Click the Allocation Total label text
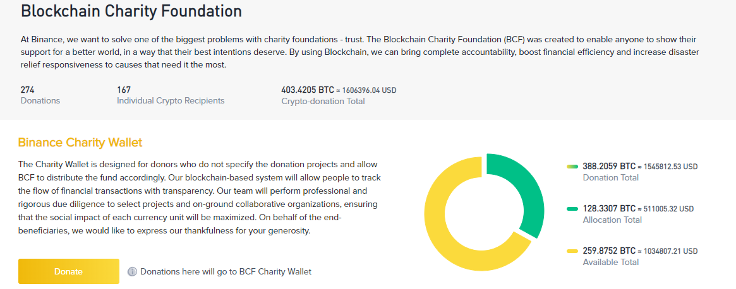Image resolution: width=736 pixels, height=289 pixels. [612, 220]
